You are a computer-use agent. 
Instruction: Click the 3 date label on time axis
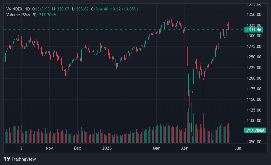tap(21, 148)
